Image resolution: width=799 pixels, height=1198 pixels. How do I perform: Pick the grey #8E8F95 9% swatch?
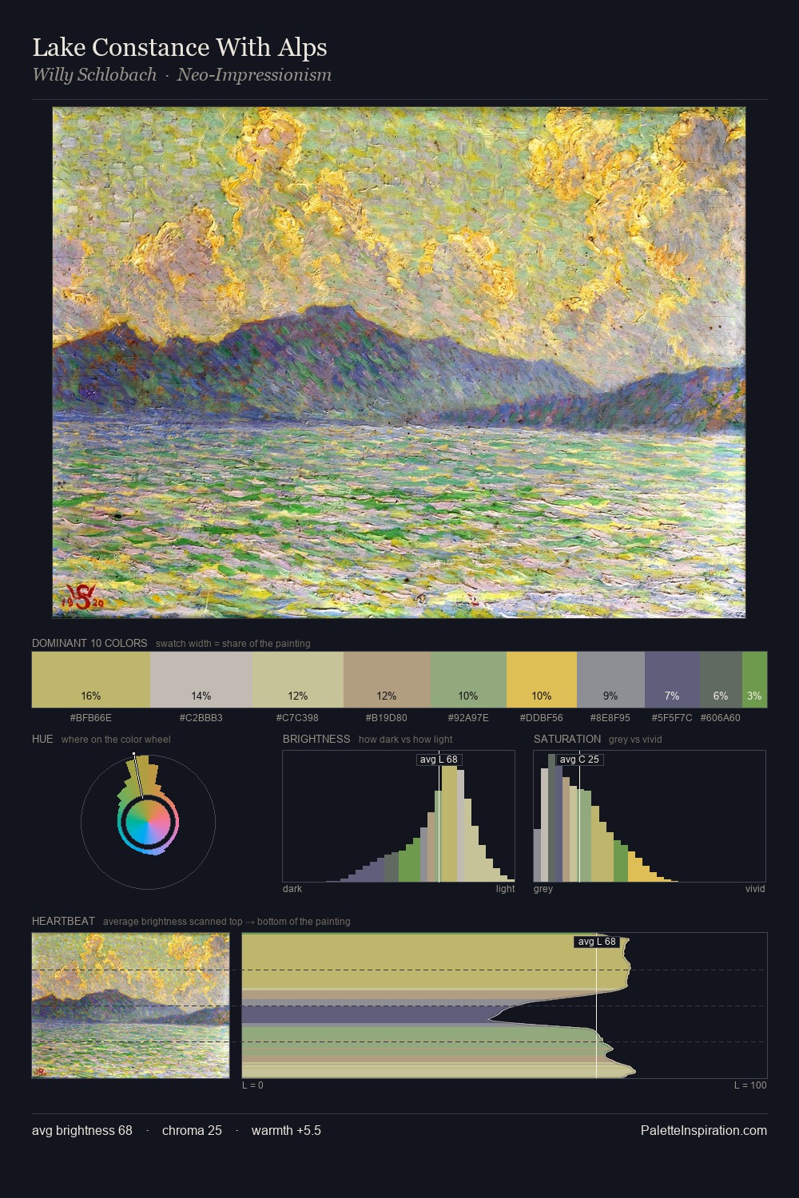610,680
